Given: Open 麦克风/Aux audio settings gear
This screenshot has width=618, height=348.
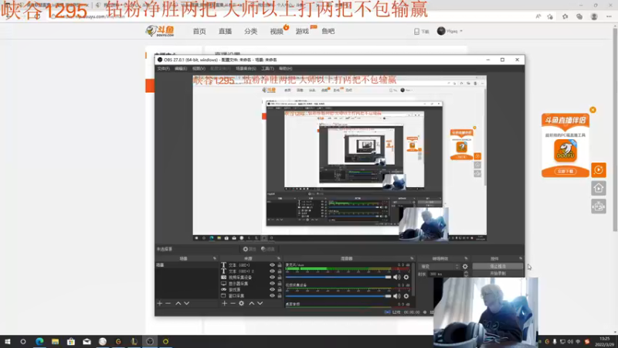Looking at the screenshot, I should point(406,278).
